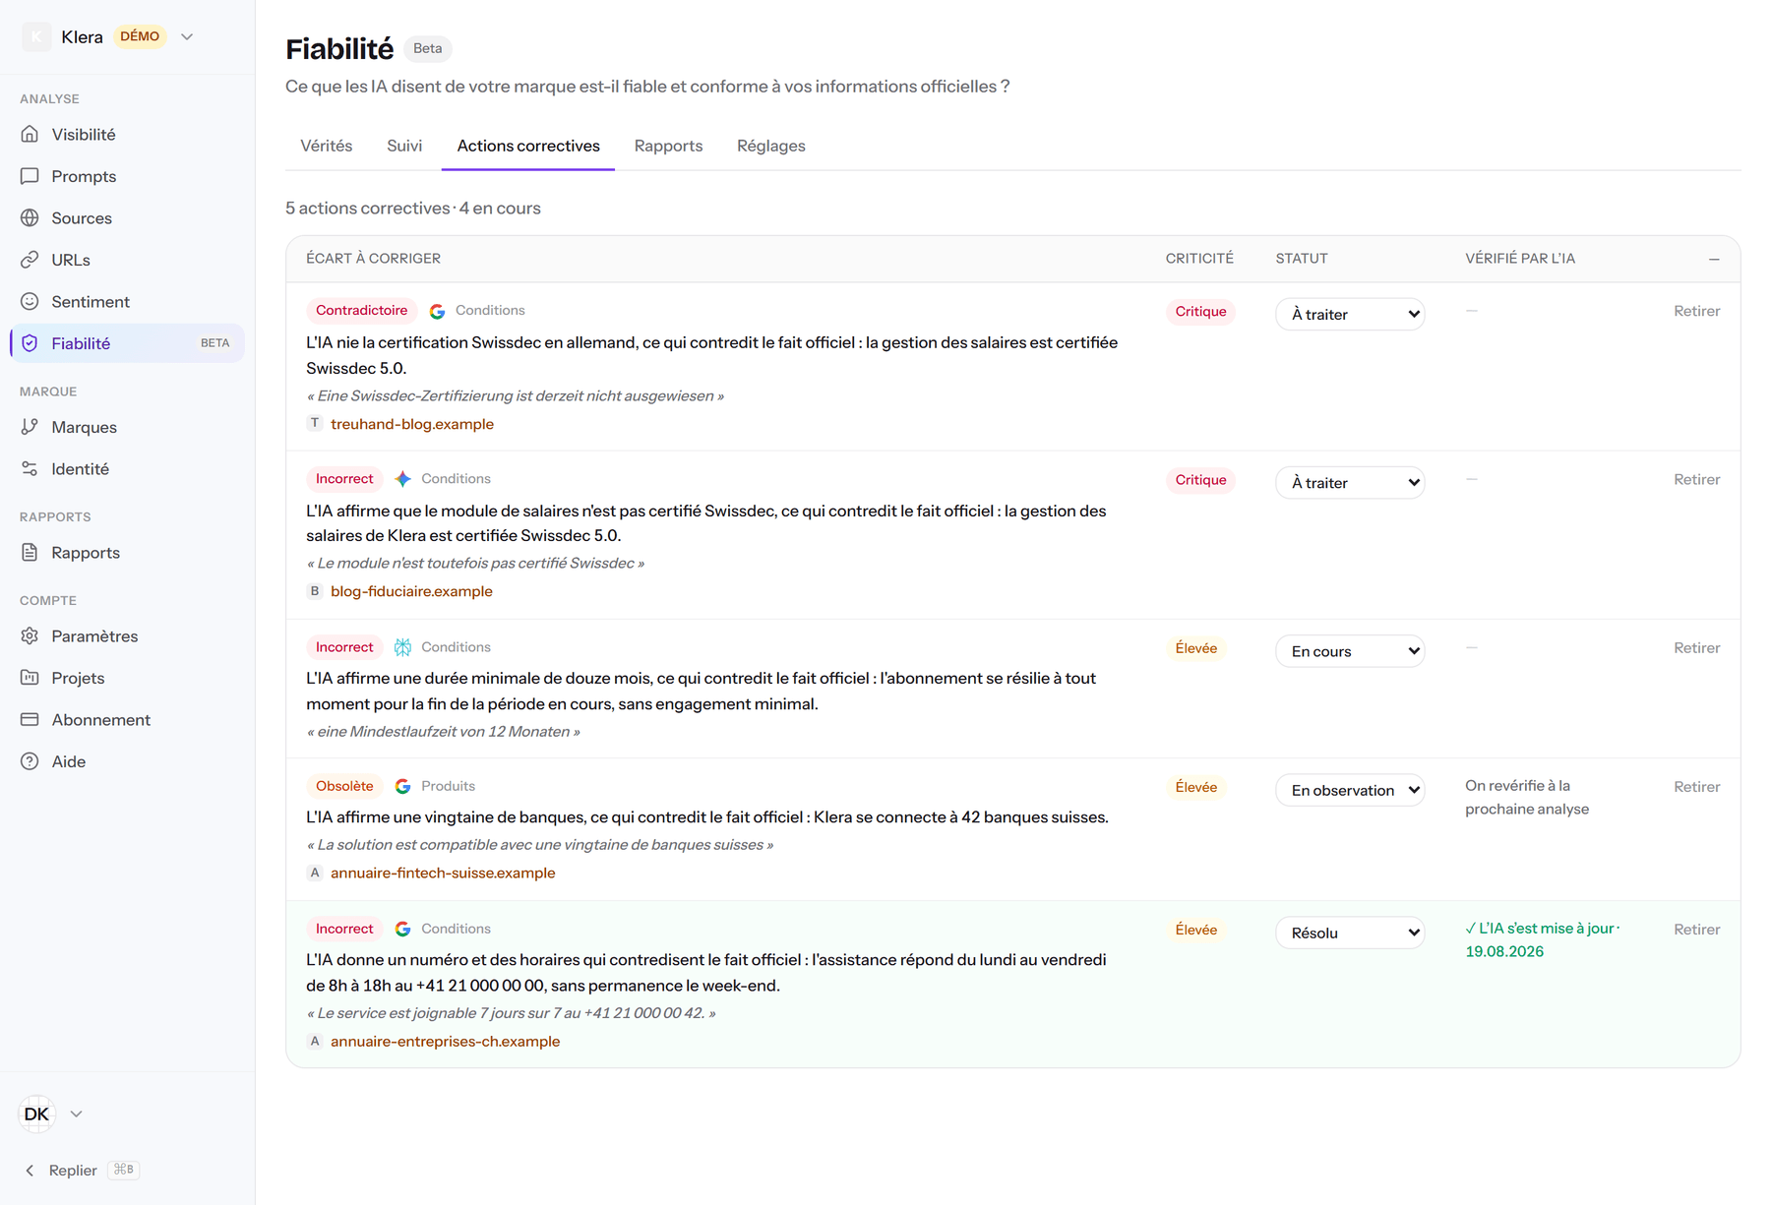Click Retirer in the Résolu row
This screenshot has width=1771, height=1205.
tap(1696, 929)
